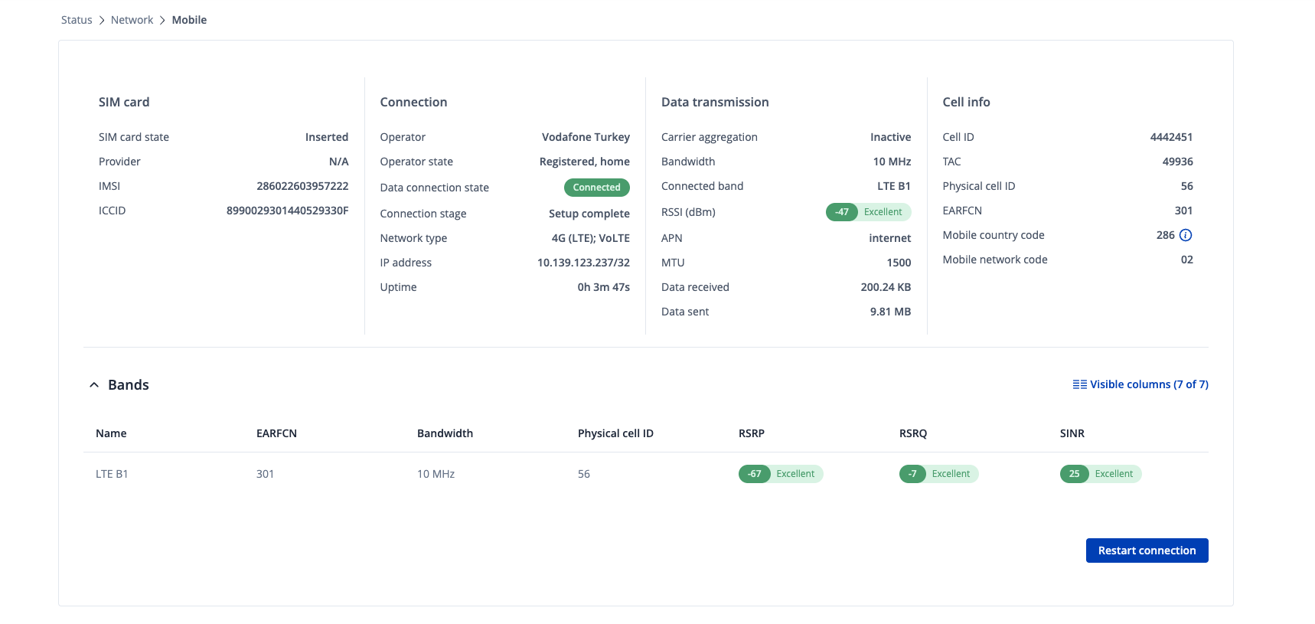Select the Mobile breadcrumb item

pos(189,20)
